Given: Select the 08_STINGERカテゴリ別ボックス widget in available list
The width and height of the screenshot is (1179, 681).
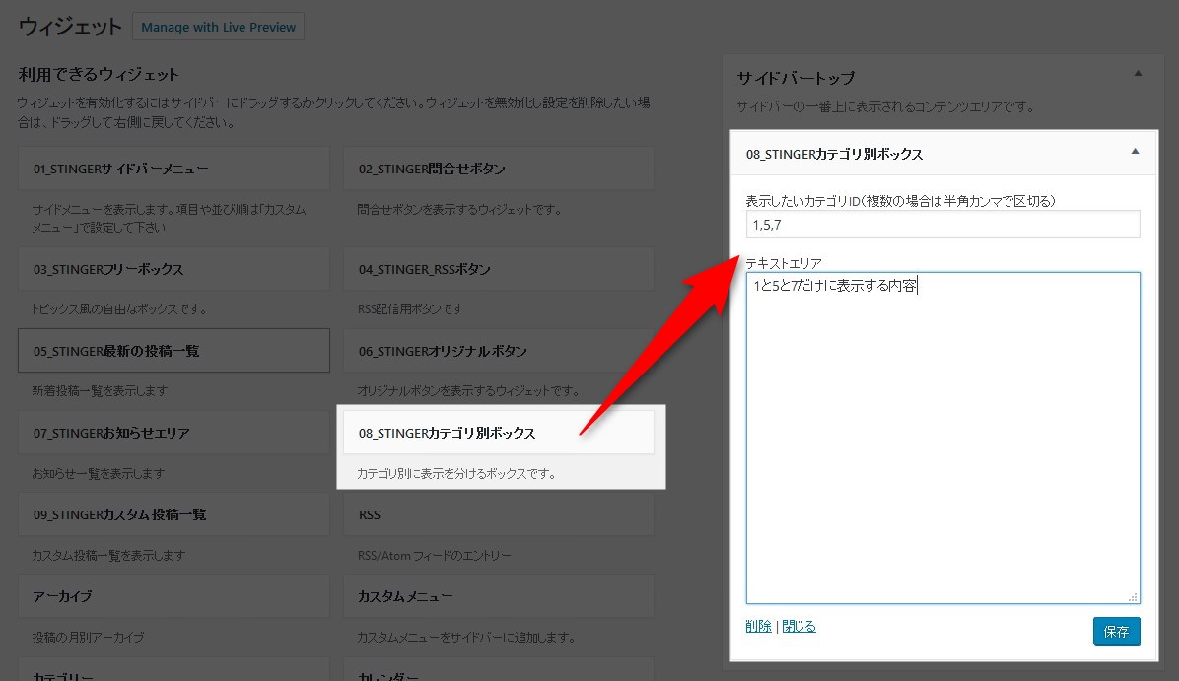Looking at the screenshot, I should (x=499, y=433).
